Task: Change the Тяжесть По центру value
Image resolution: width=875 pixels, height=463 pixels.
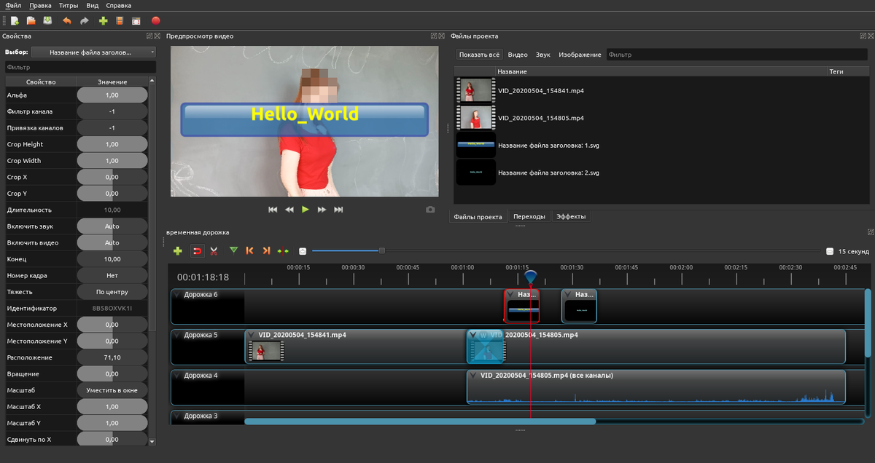Action: coord(112,292)
